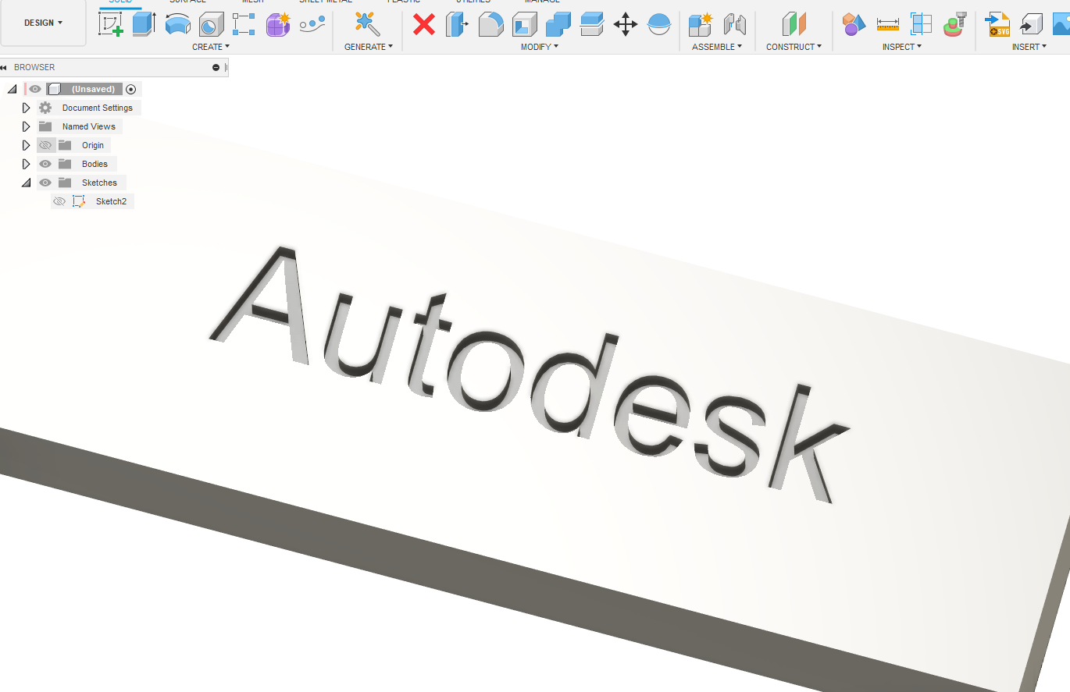Screen dimensions: 1070x692
Task: Hide the Bodies folder
Action: 45,163
